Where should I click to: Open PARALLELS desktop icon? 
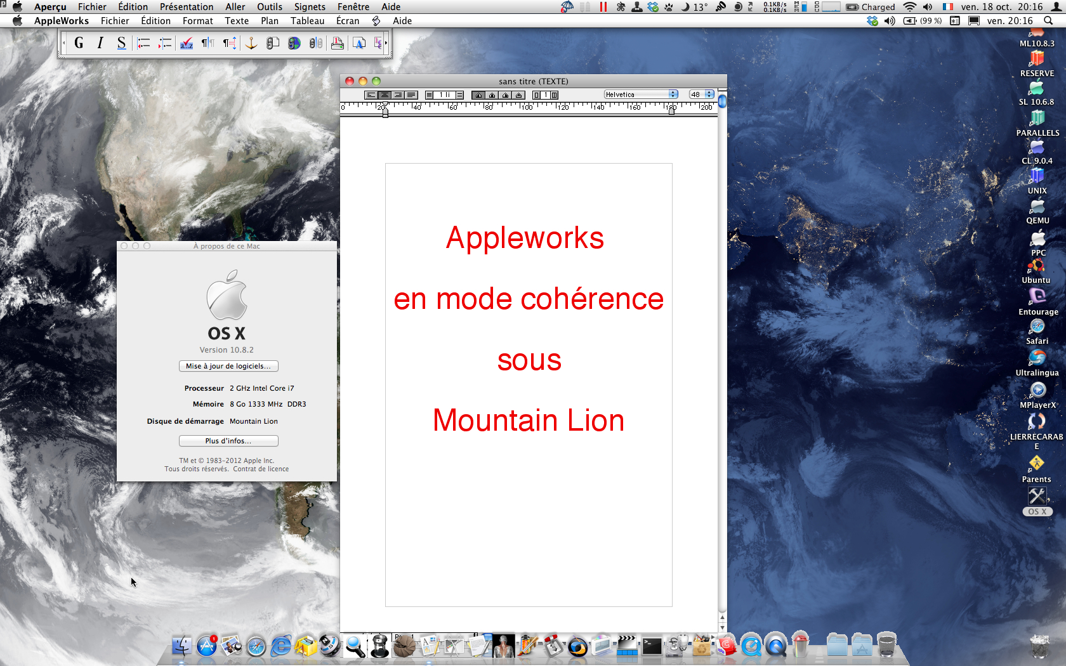pos(1037,123)
